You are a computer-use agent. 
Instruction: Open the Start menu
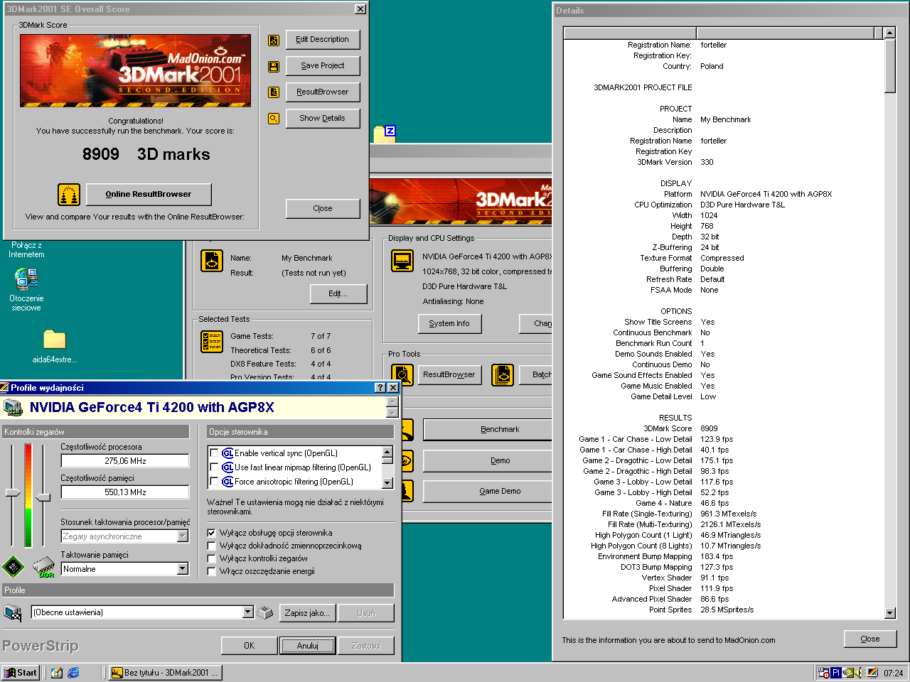point(21,673)
